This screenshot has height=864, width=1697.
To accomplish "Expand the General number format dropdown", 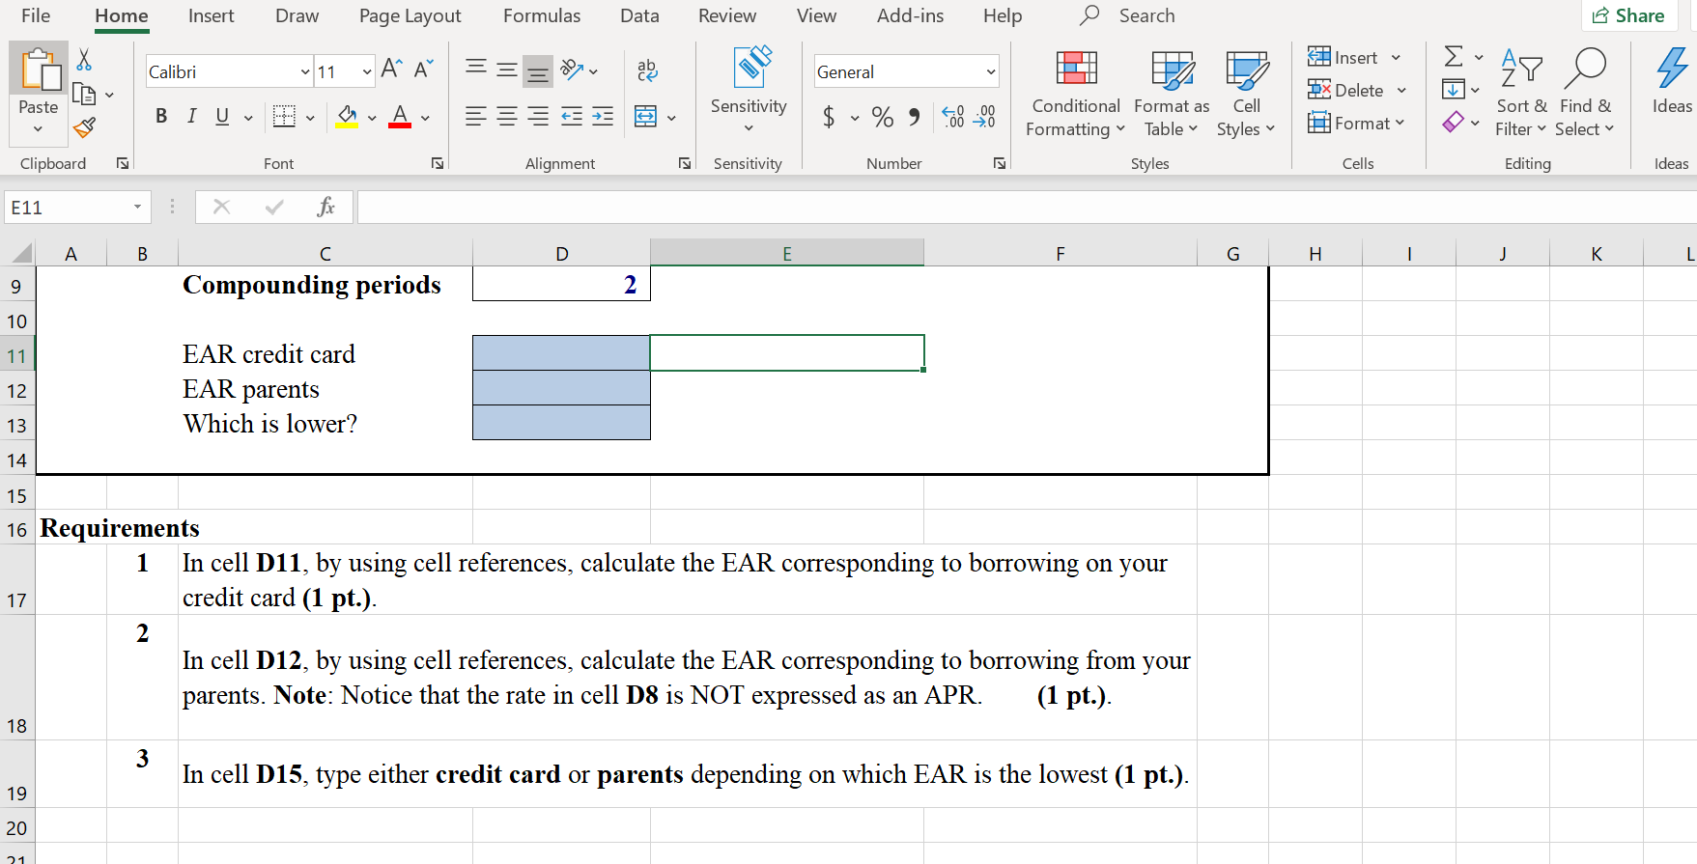I will (x=991, y=72).
